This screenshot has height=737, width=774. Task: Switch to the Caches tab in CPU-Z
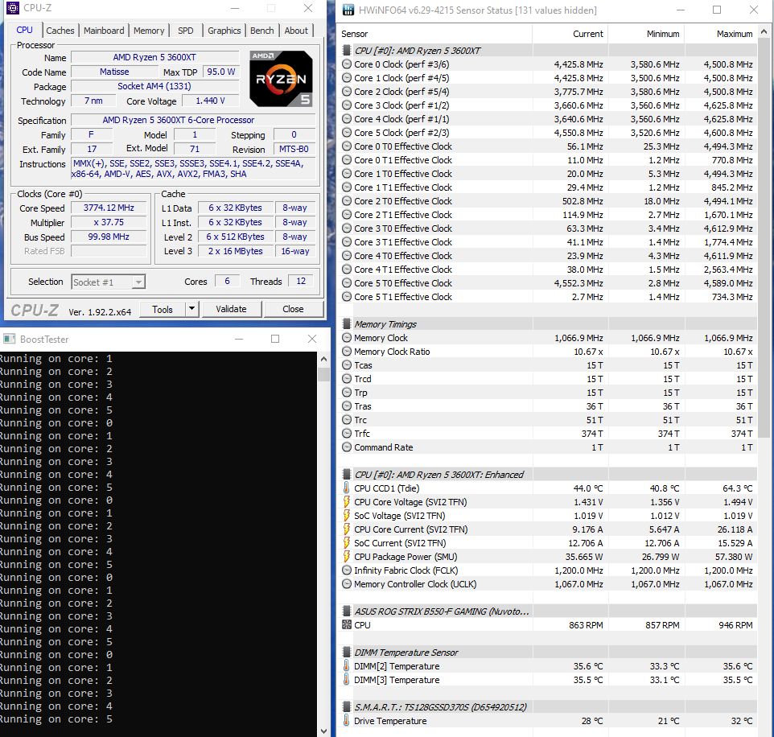click(x=60, y=31)
